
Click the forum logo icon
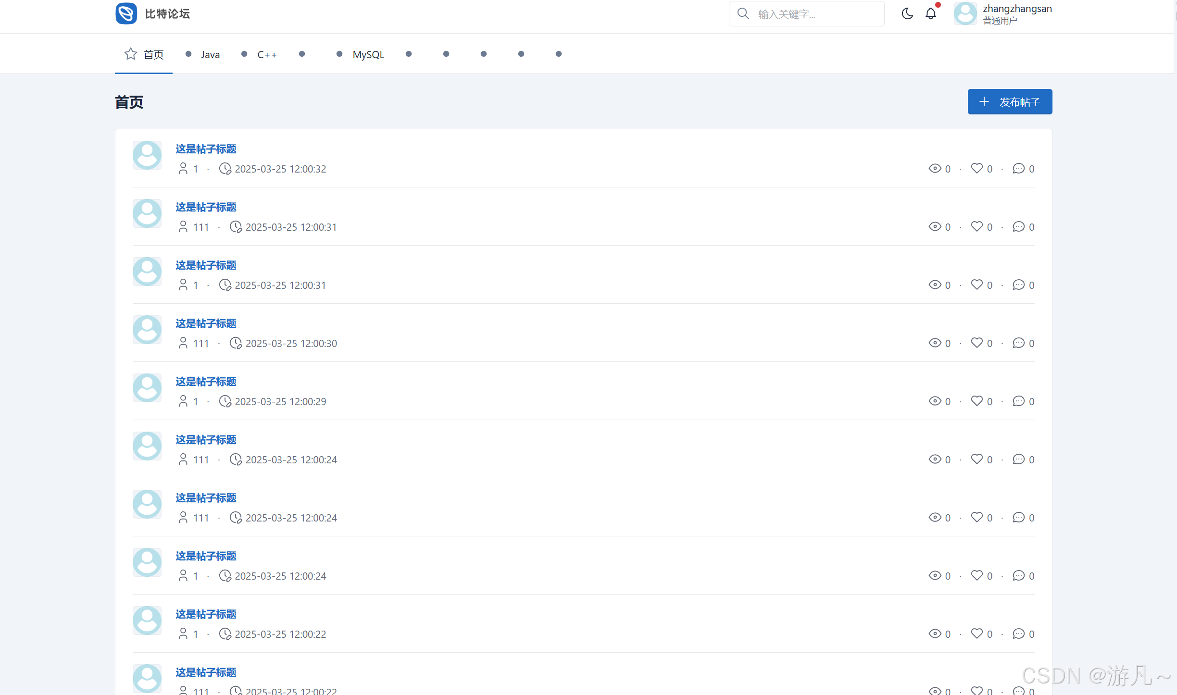point(126,13)
